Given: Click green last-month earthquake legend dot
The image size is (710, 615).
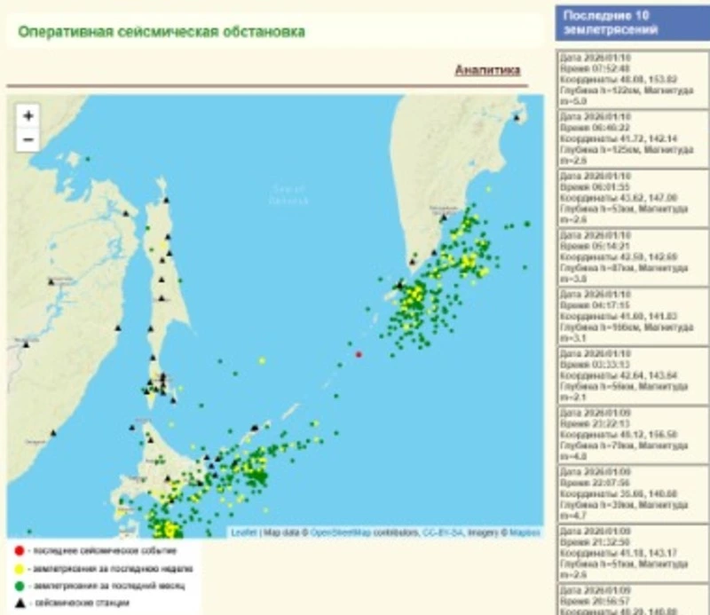Looking at the screenshot, I should [x=19, y=585].
